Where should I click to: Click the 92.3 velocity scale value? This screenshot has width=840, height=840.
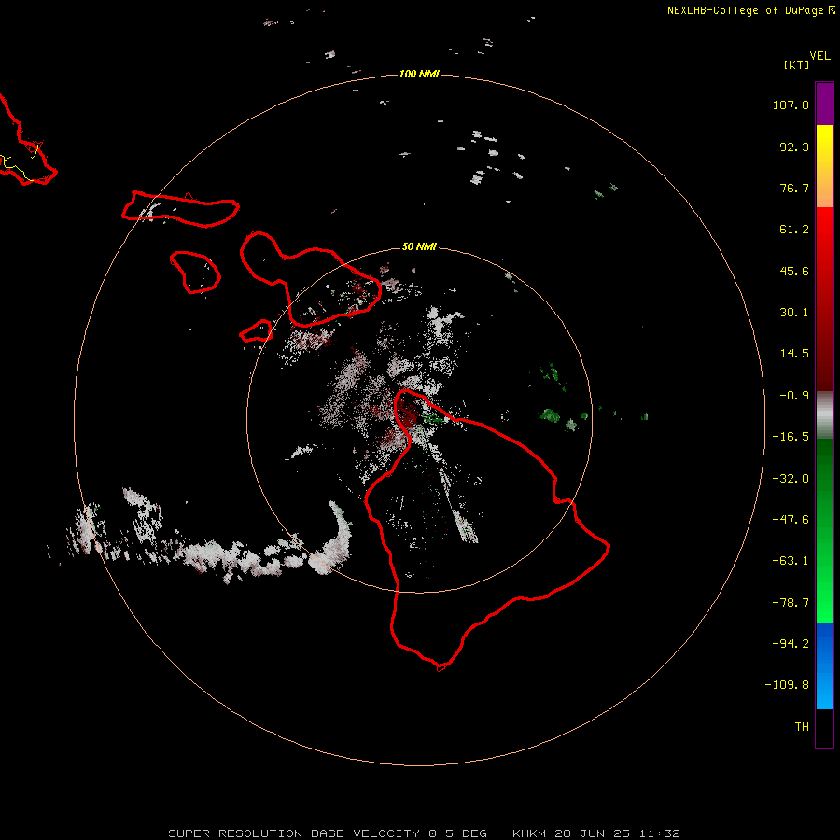pos(794,147)
